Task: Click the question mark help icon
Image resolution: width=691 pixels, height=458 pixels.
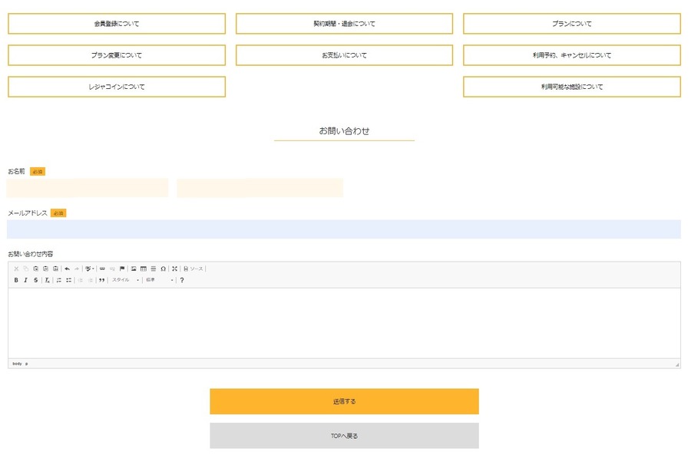Action: point(181,280)
